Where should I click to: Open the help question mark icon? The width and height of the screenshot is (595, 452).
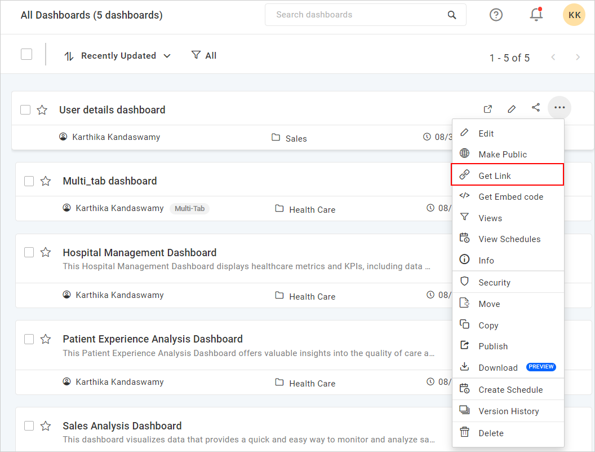[x=496, y=15]
